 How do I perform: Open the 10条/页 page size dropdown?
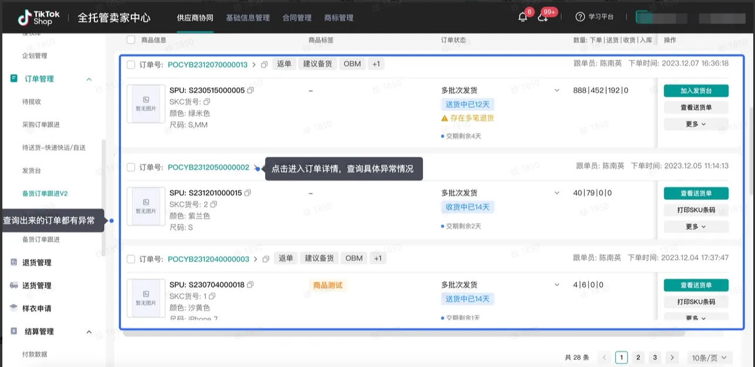710,358
